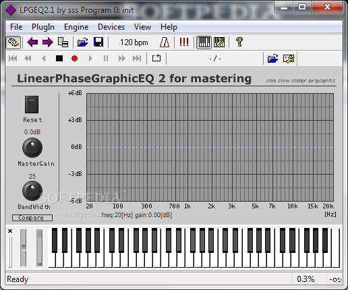Click the 0dB dashed line in EQ graph
Screen dimensions: 348x290
210,147
